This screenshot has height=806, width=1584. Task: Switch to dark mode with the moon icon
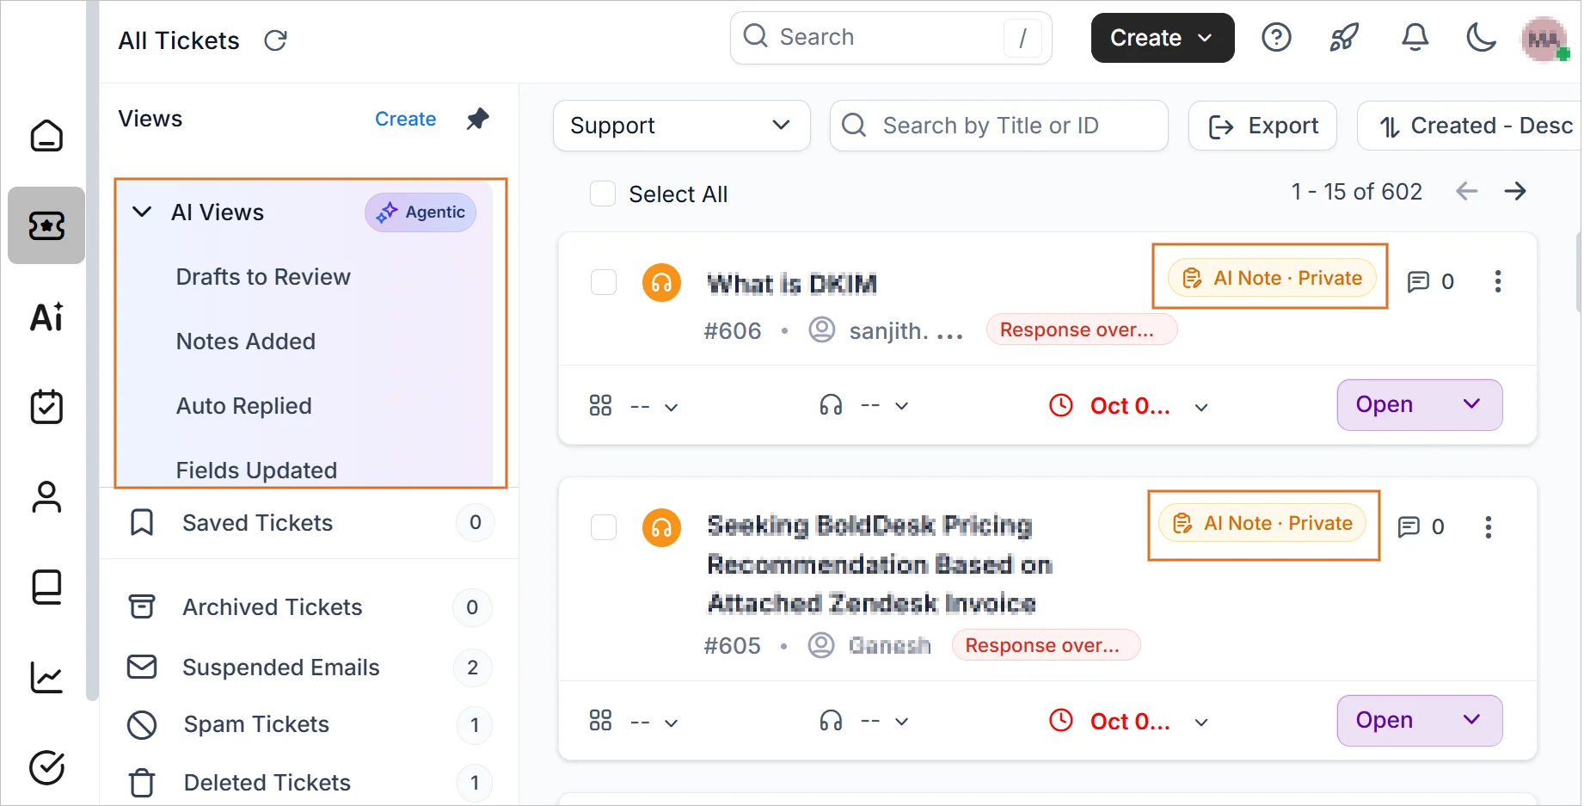tap(1481, 38)
